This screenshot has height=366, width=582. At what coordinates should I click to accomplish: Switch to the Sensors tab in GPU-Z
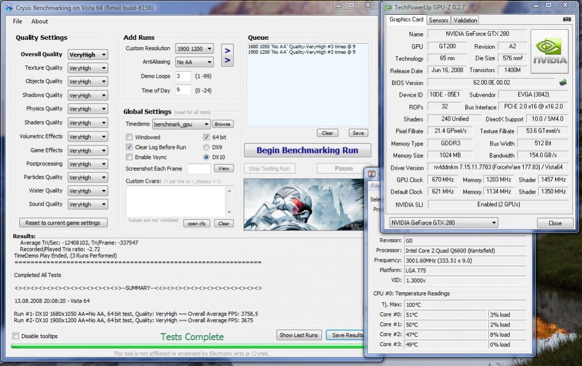click(438, 20)
